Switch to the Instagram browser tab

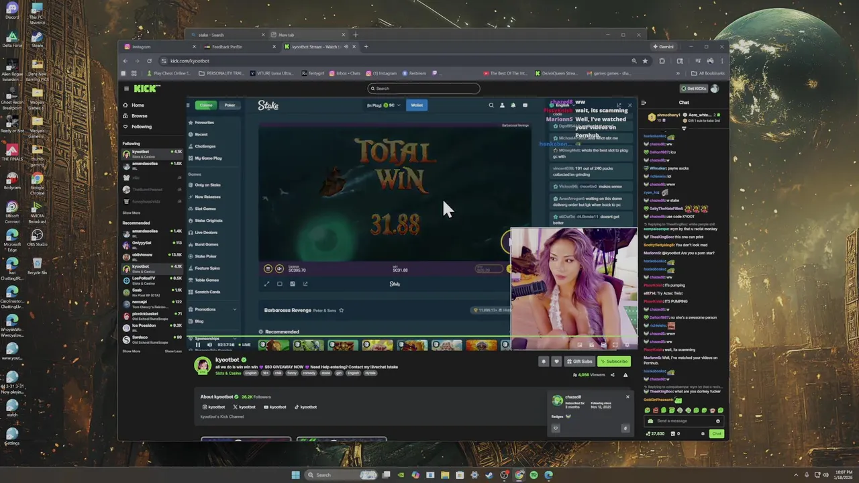pyautogui.click(x=159, y=47)
